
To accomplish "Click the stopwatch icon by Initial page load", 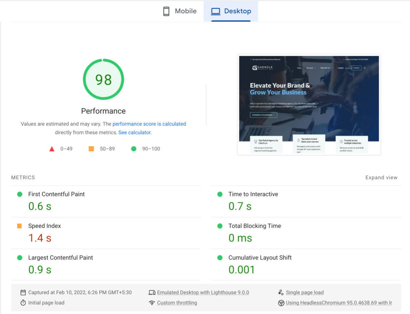I will 23,303.
